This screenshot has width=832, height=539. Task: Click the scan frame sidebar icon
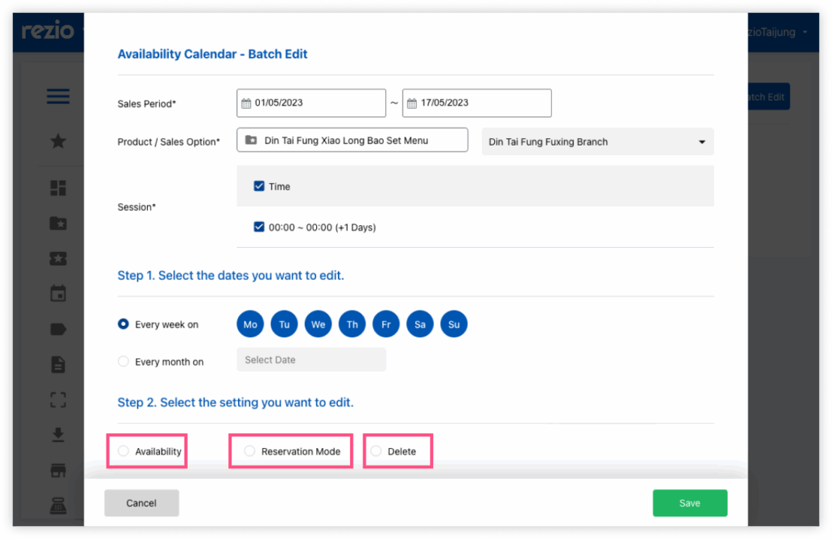point(58,400)
